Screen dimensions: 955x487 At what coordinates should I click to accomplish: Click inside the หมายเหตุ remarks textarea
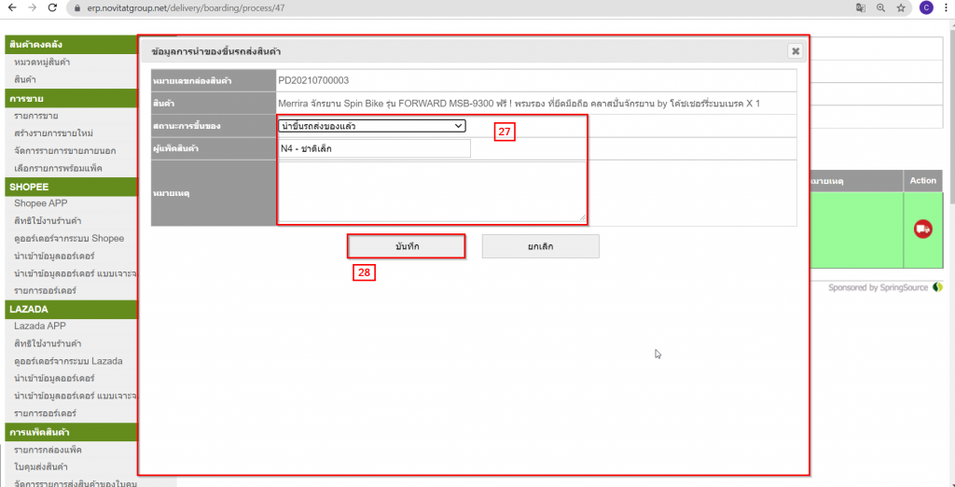tap(431, 191)
